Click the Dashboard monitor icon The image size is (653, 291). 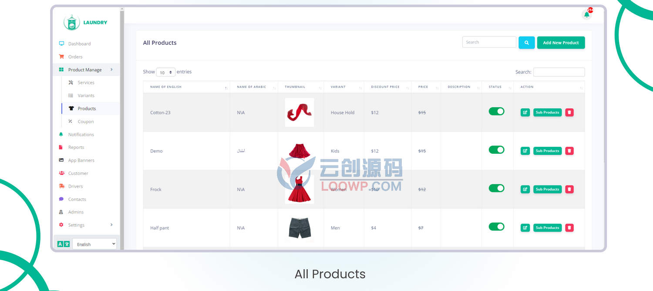coord(61,43)
